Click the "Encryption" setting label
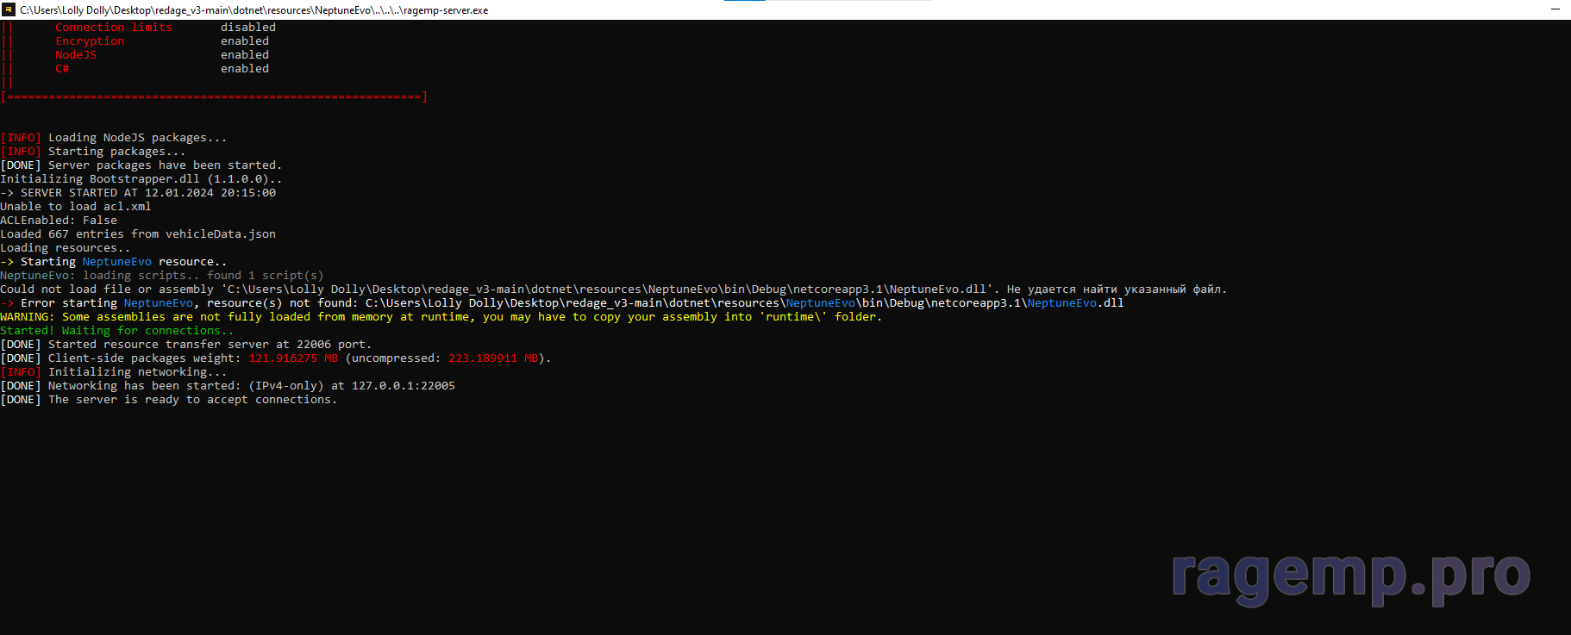The image size is (1571, 635). (x=90, y=41)
